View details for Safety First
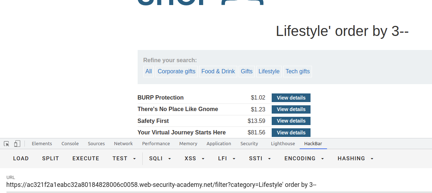Image resolution: width=432 pixels, height=193 pixels. click(x=291, y=121)
